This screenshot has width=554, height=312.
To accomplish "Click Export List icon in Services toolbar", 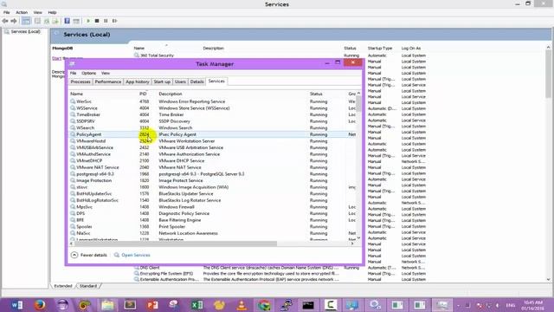I will tap(55, 21).
